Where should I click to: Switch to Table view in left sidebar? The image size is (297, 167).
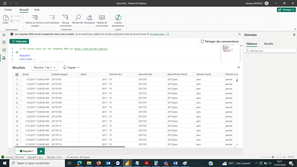pos(4,42)
